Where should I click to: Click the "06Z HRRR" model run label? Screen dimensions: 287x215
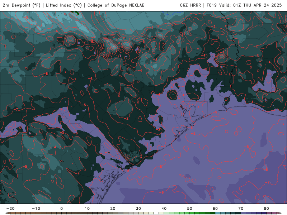(190, 5)
